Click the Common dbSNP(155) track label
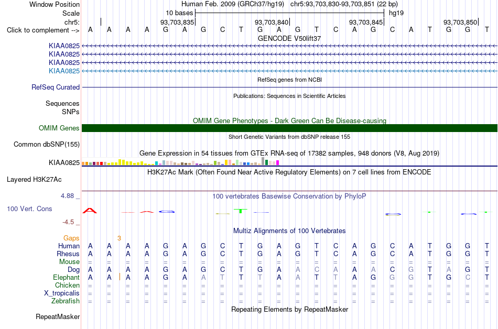The image size is (498, 329). pos(47,145)
